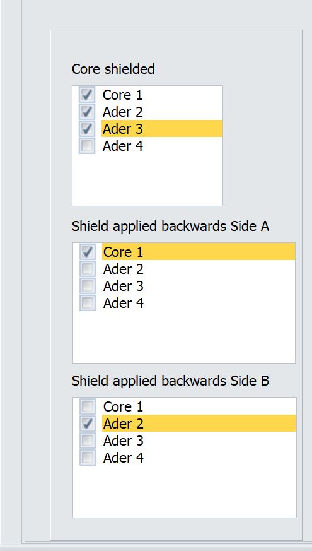This screenshot has height=551, width=312.
Task: Check Ader 4 in Core shielded list
Action: 87,145
